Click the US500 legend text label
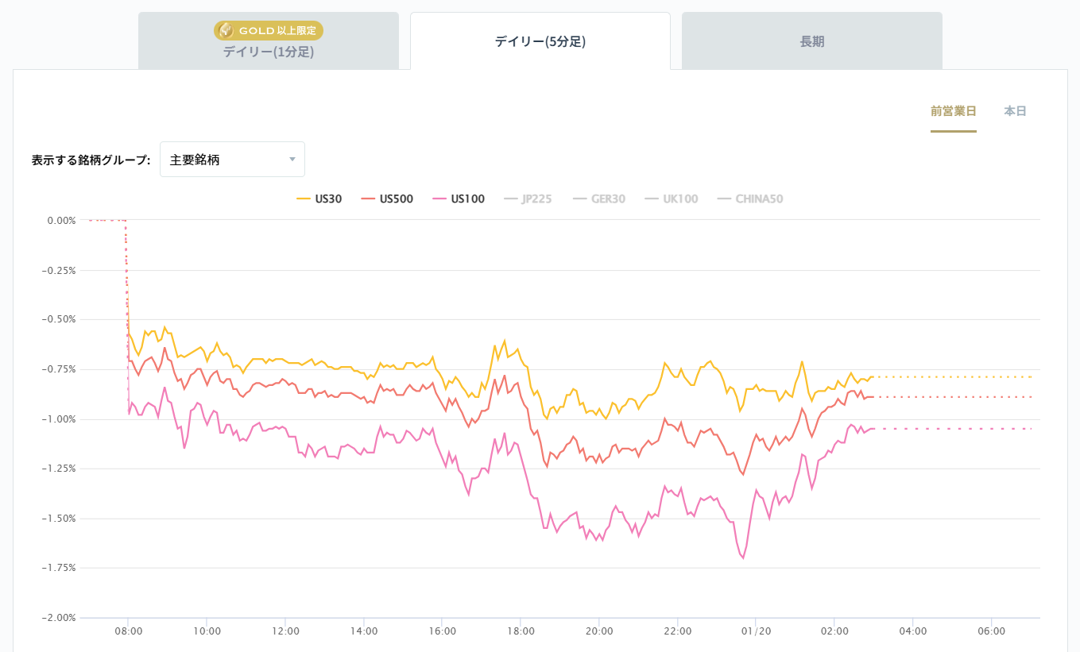The height and width of the screenshot is (652, 1080). tap(397, 199)
